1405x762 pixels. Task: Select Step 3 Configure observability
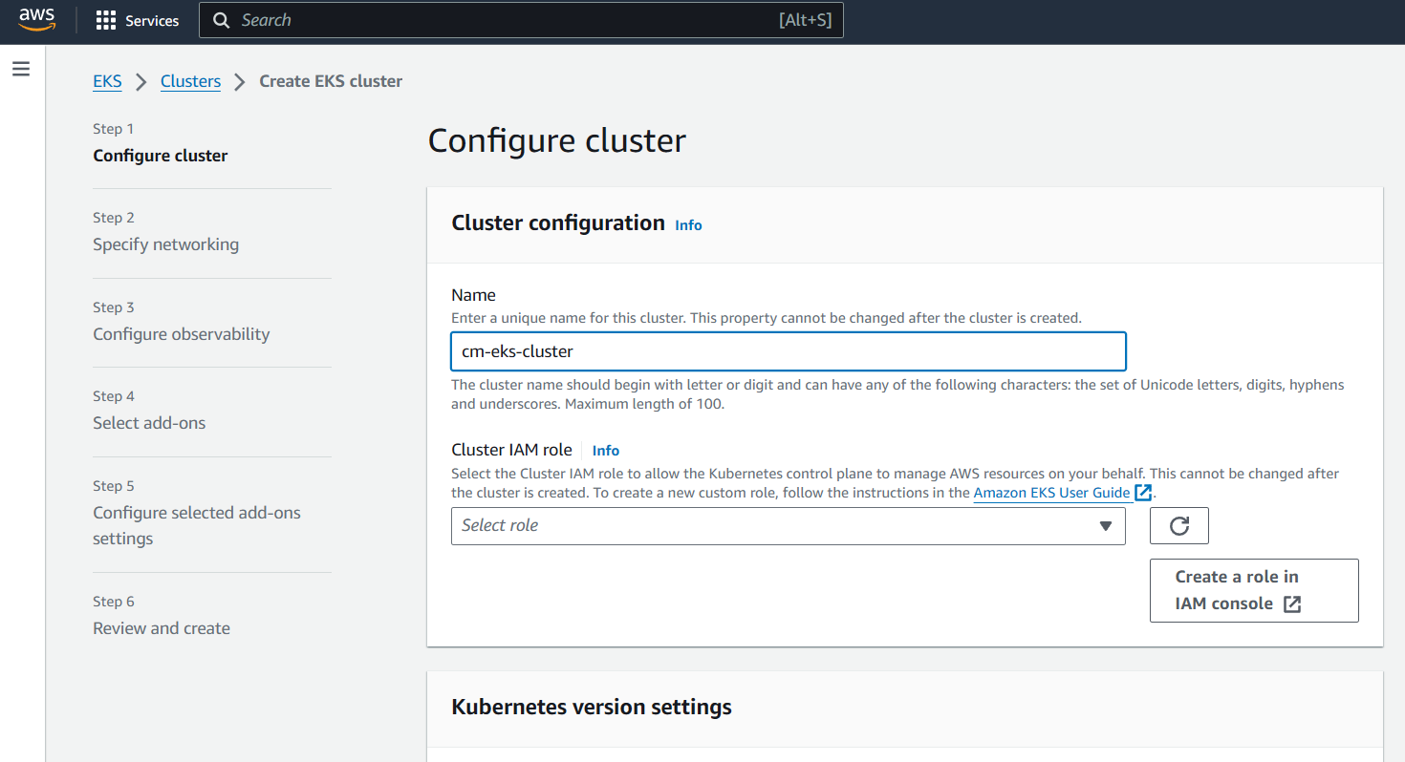(x=181, y=334)
